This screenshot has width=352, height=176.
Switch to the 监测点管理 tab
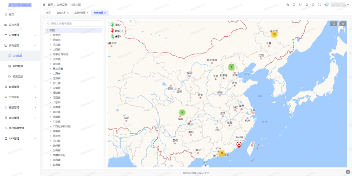[x=79, y=13]
